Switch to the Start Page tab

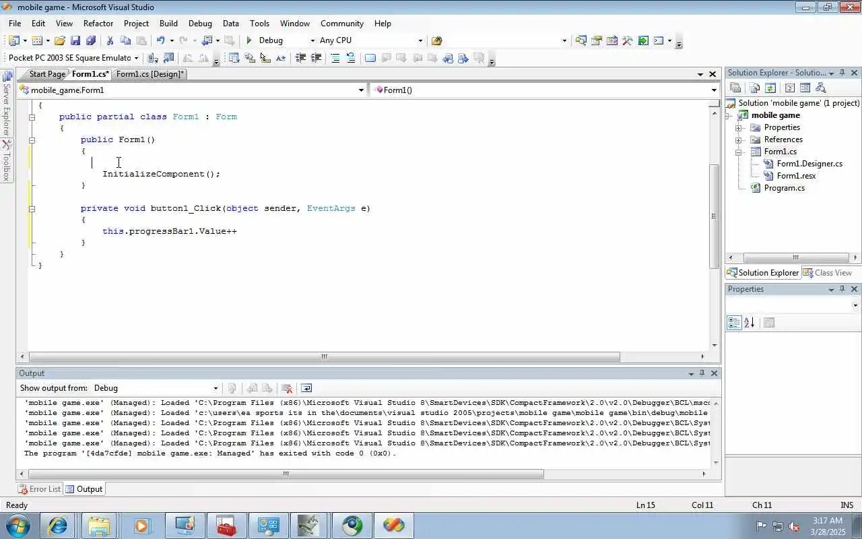pyautogui.click(x=46, y=74)
